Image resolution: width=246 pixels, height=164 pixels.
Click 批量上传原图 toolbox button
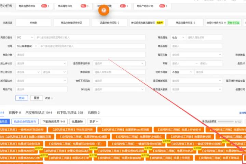click(169, 158)
